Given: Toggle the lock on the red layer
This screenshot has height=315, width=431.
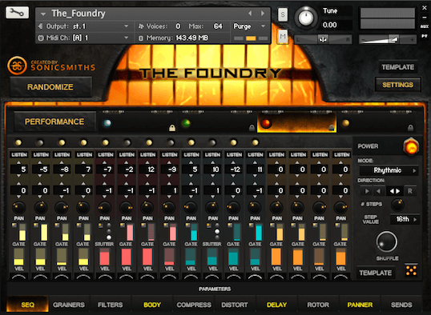Looking at the screenshot, I should [331, 128].
